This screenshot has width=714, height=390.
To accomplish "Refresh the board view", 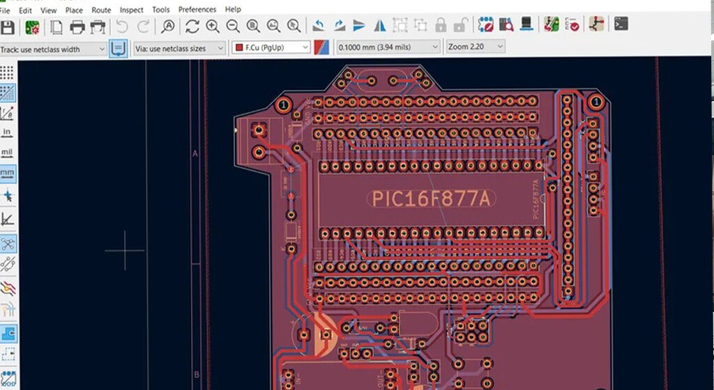I will [192, 26].
